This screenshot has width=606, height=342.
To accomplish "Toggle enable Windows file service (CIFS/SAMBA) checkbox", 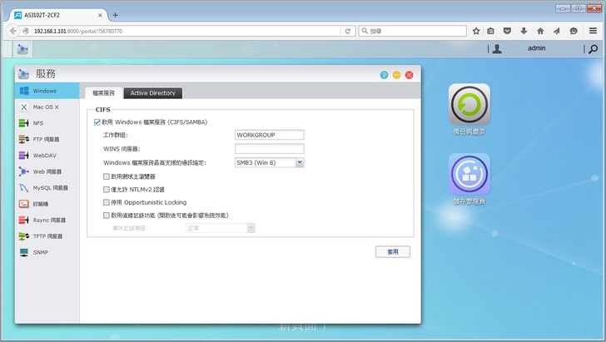I will point(97,121).
